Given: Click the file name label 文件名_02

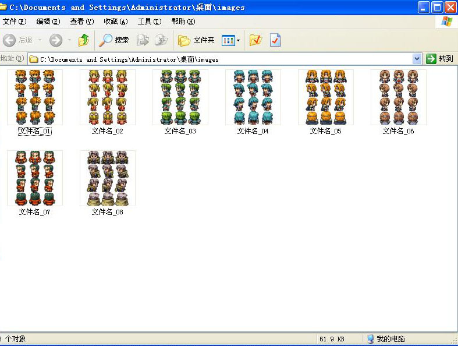Looking at the screenshot, I should tap(108, 131).
